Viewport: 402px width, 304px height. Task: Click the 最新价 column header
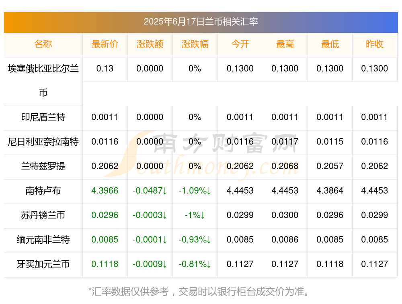point(105,44)
